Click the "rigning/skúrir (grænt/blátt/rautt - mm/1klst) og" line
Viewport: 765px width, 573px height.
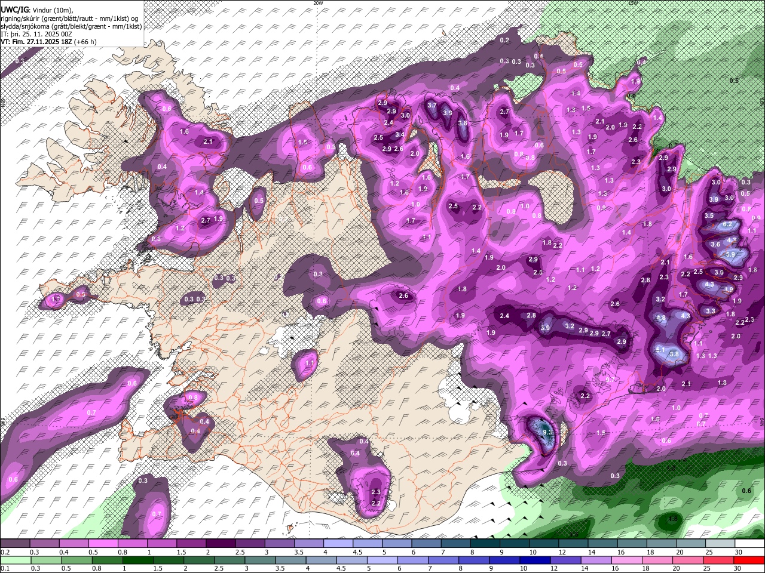[70, 18]
